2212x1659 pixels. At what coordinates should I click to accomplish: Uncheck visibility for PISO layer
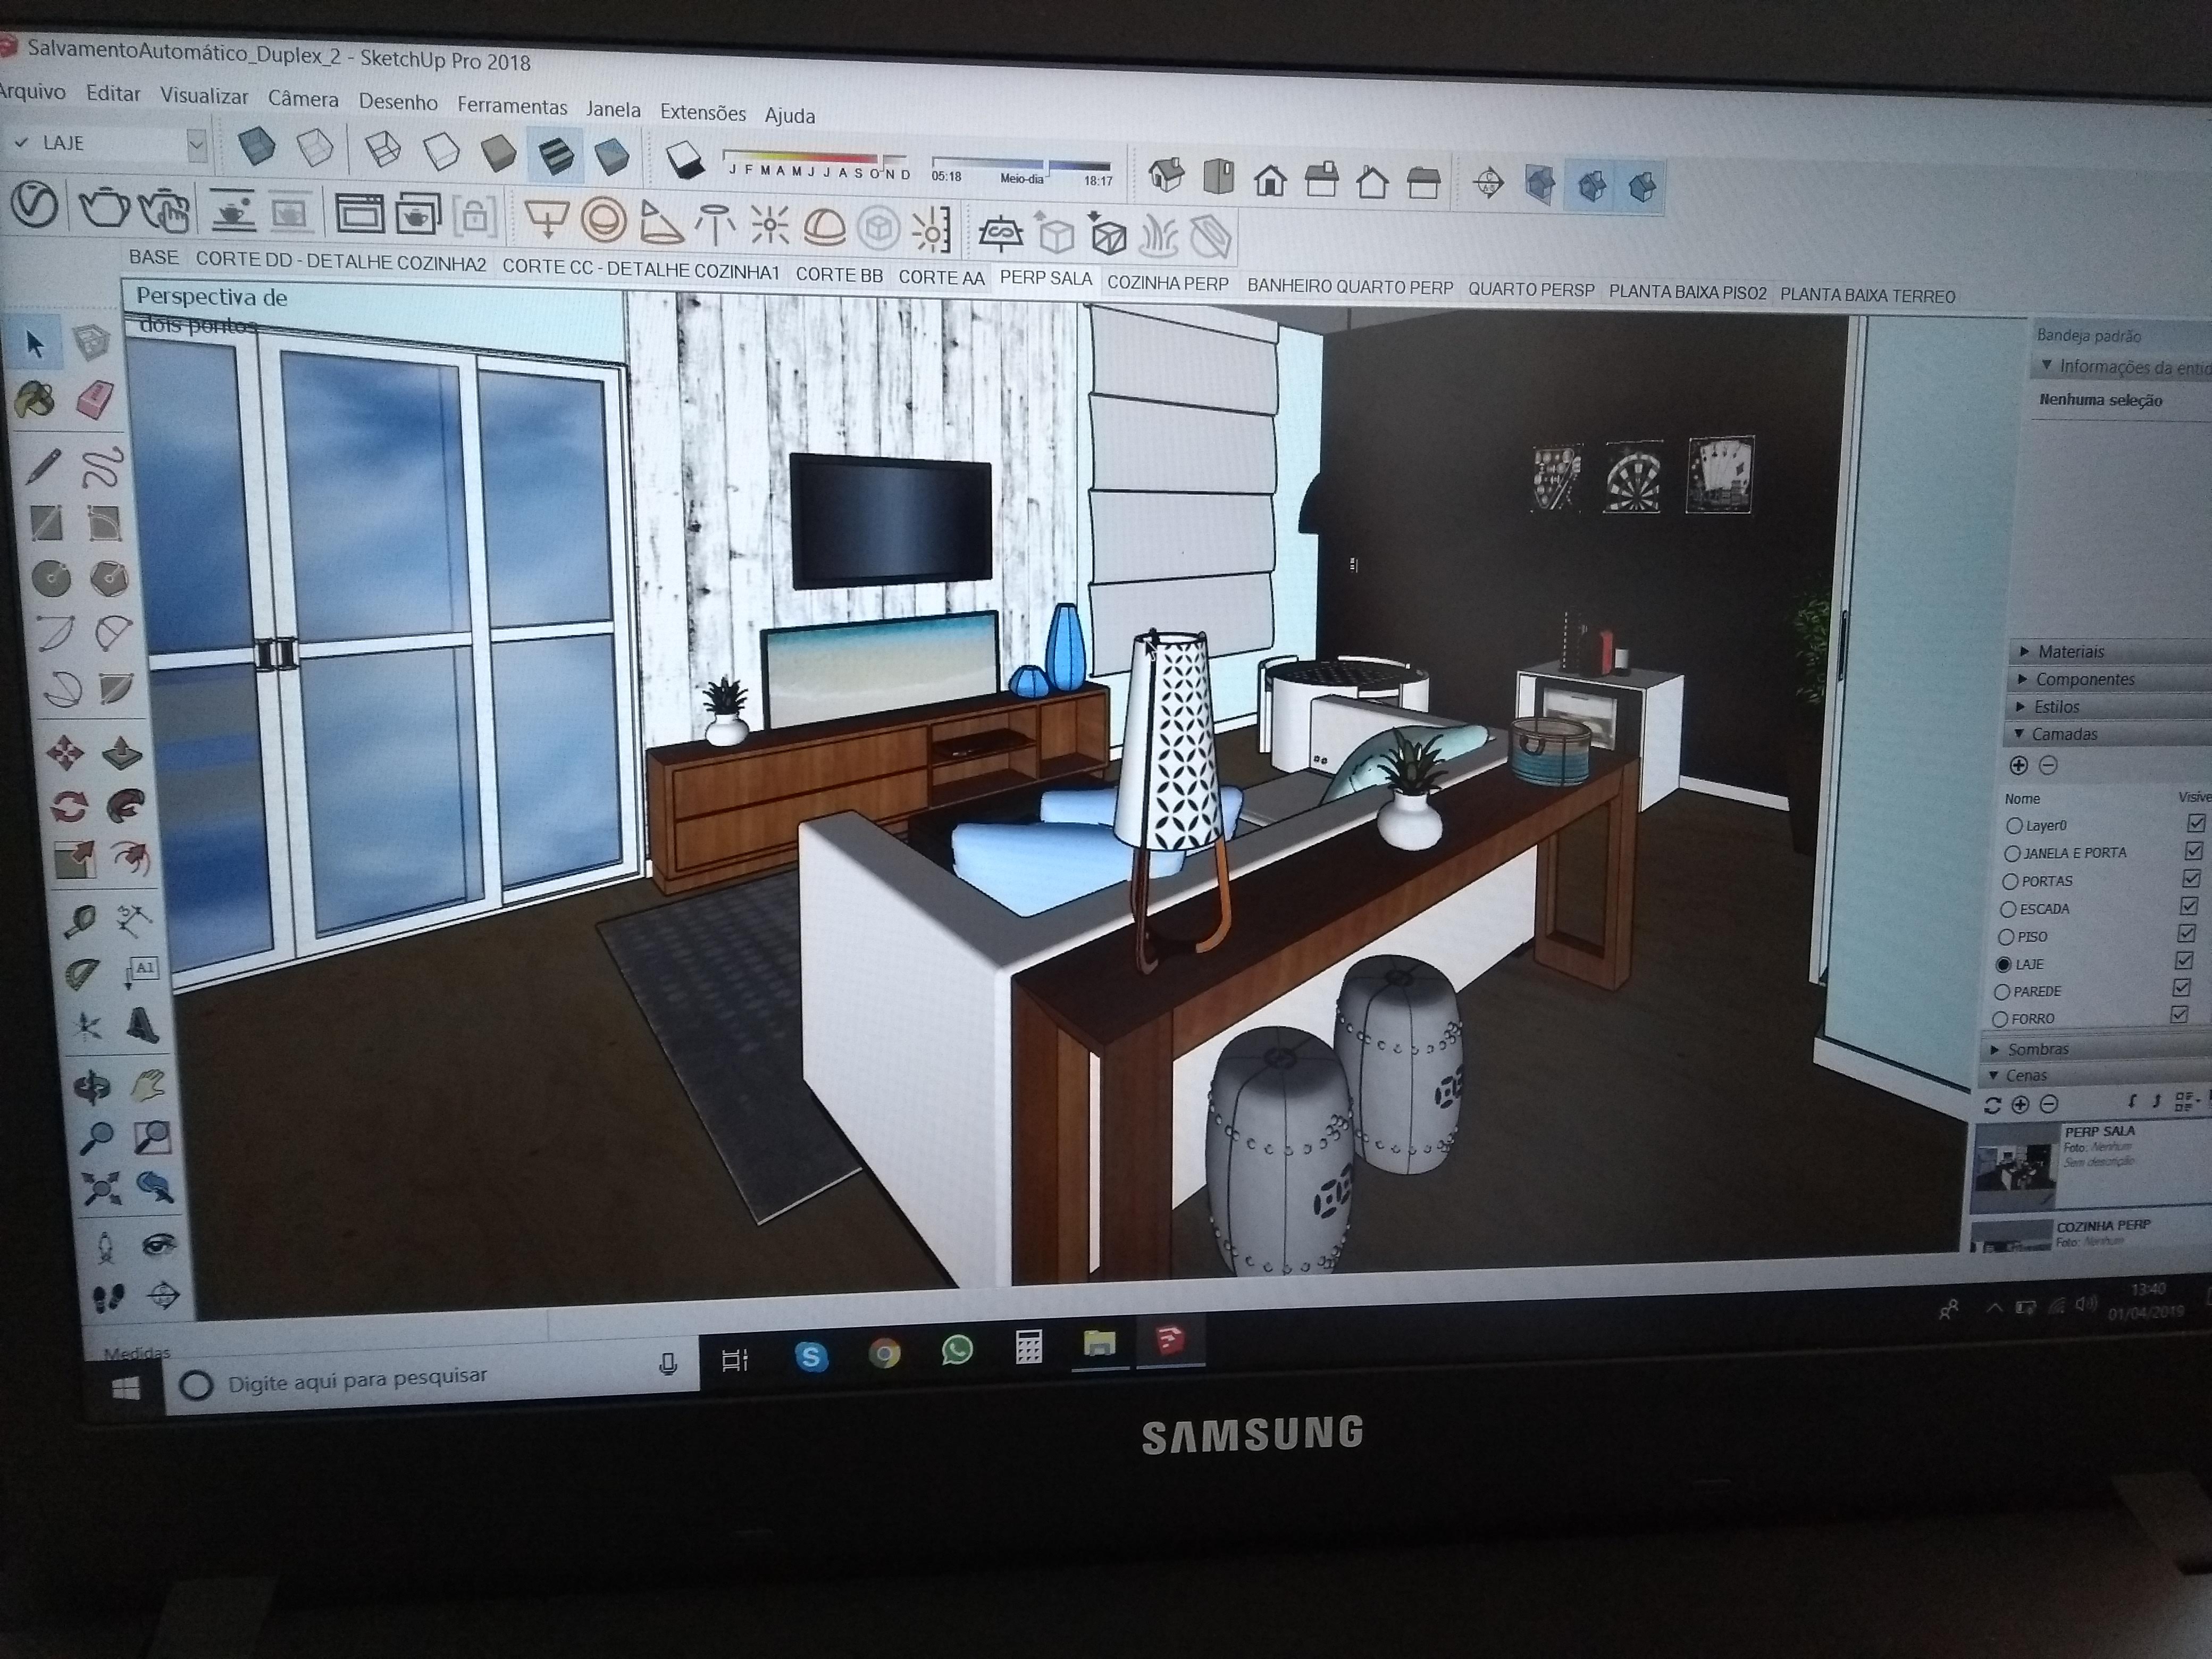2187,934
